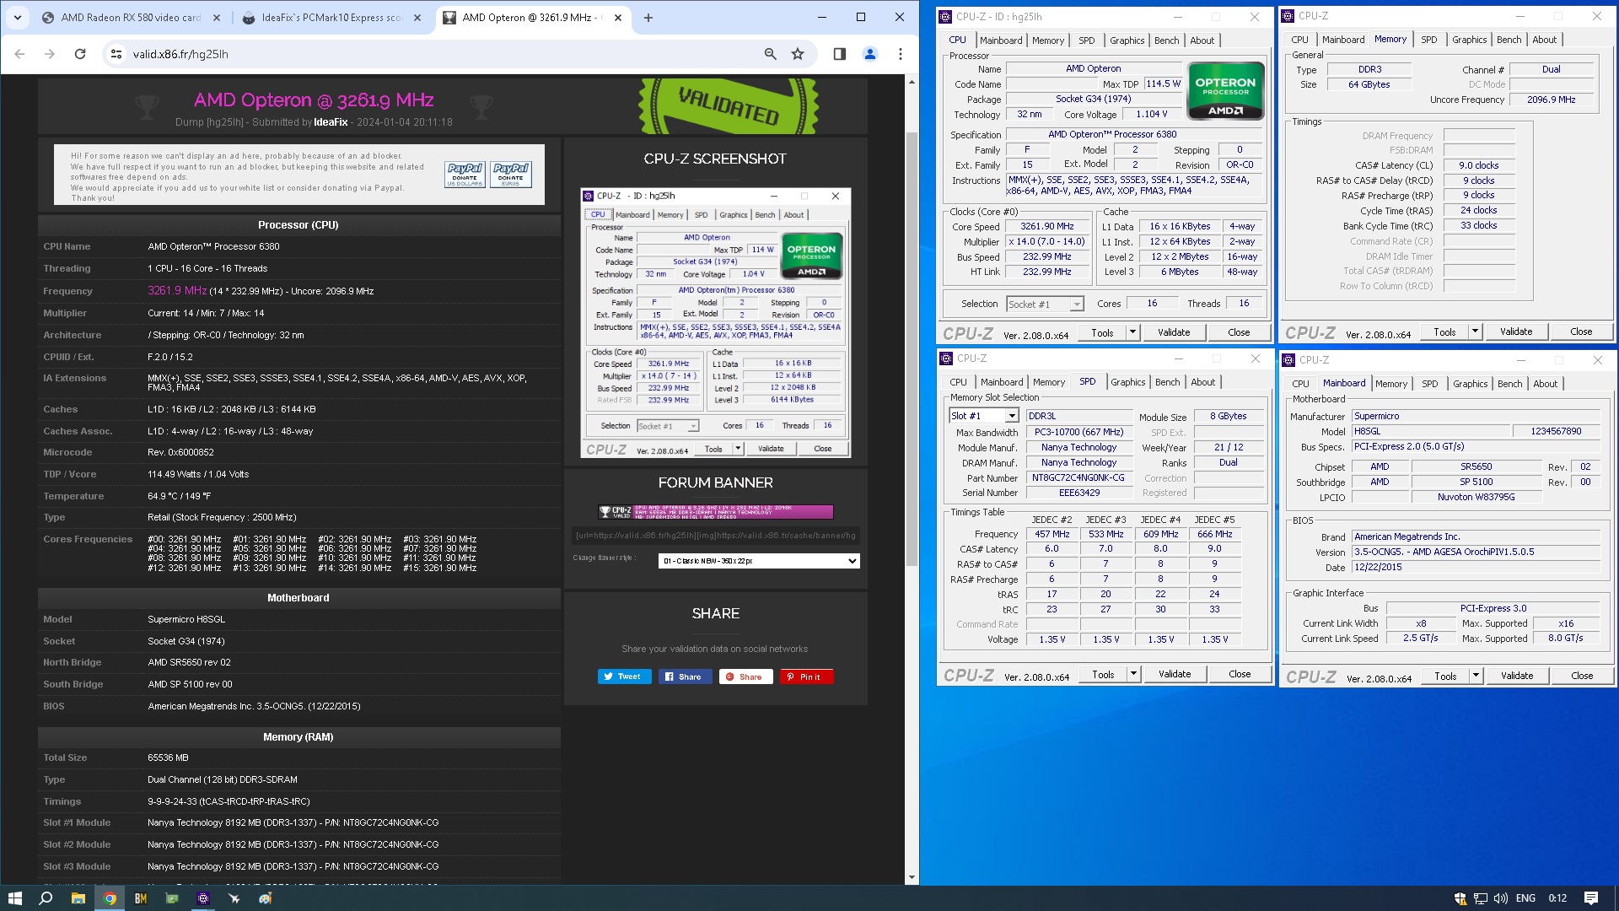
Task: Click the PayPal Donate US Dollars button
Action: pyautogui.click(x=465, y=175)
